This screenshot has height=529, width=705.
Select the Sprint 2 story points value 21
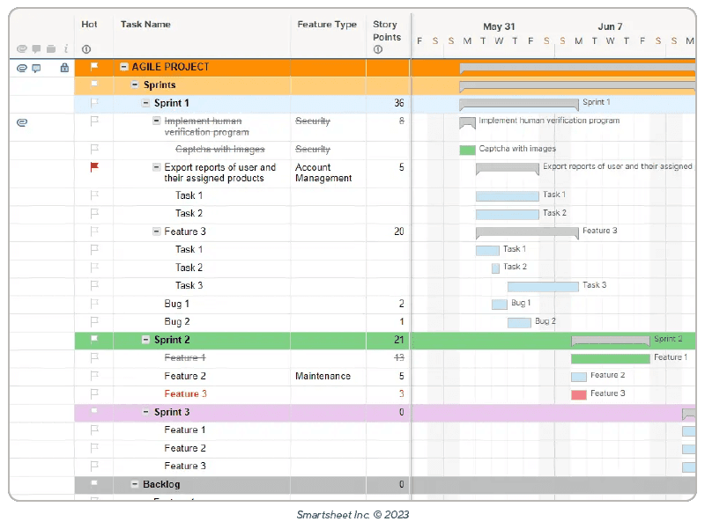(399, 340)
